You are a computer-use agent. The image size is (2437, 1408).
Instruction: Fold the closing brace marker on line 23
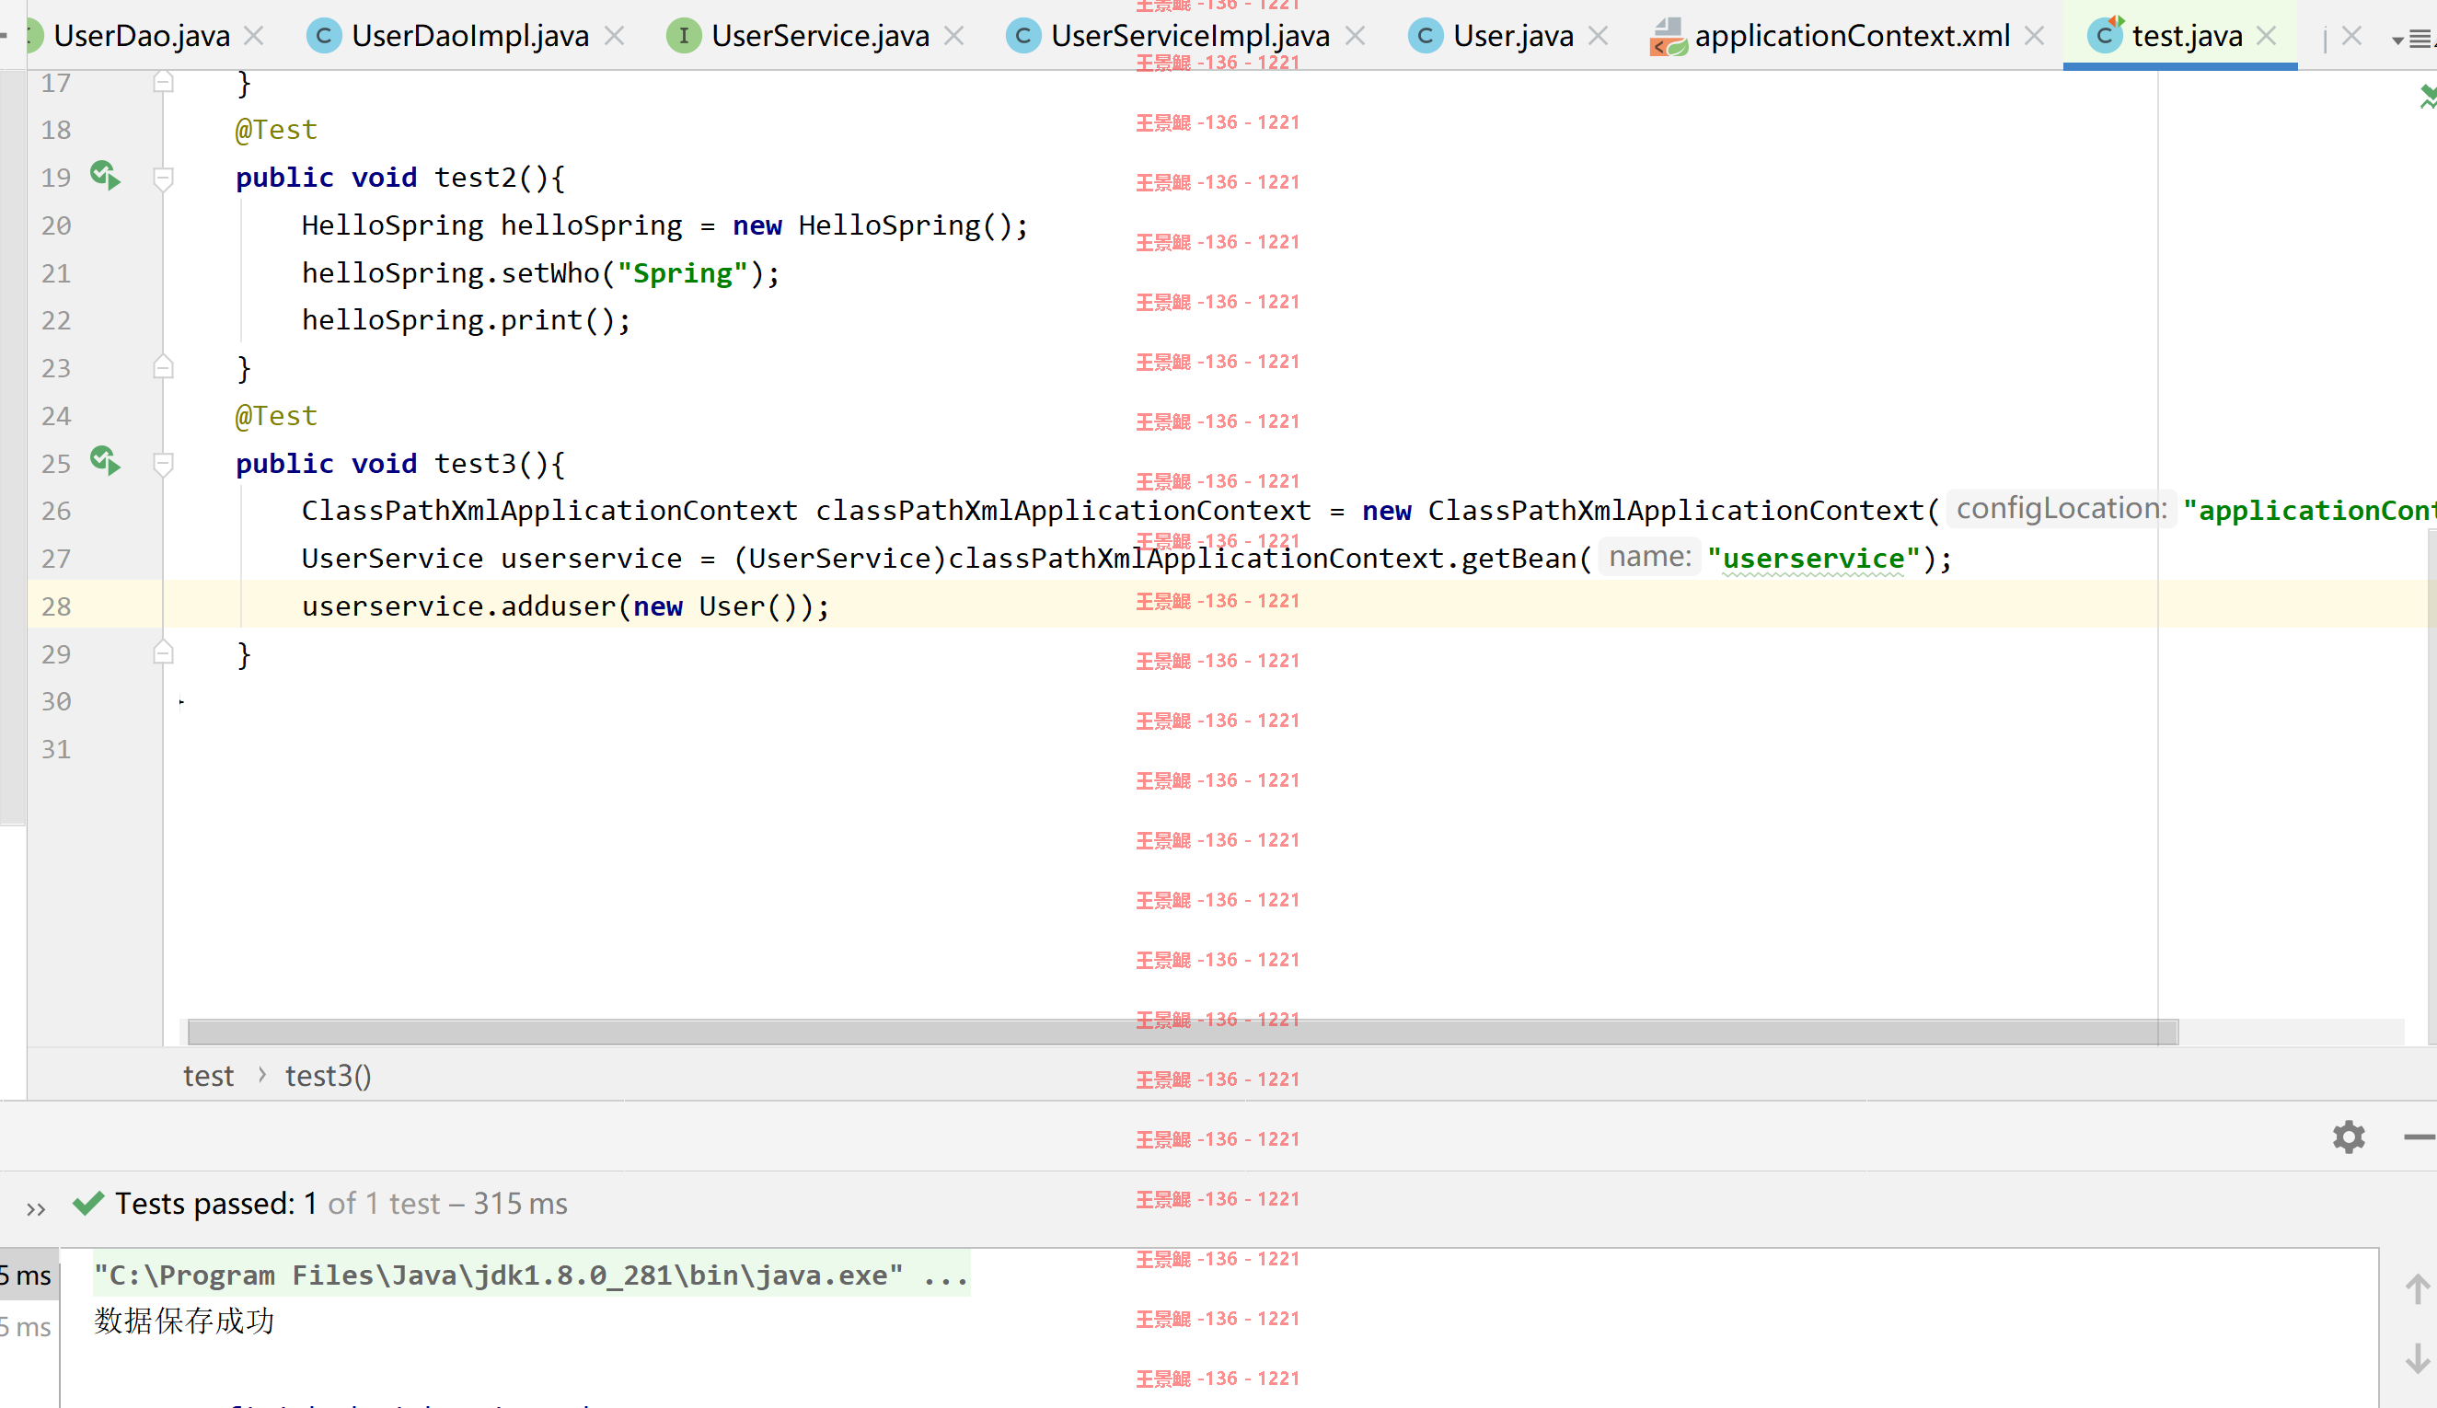point(164,367)
